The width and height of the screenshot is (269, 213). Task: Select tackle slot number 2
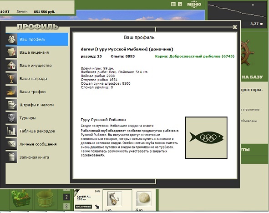[x=66, y=197]
